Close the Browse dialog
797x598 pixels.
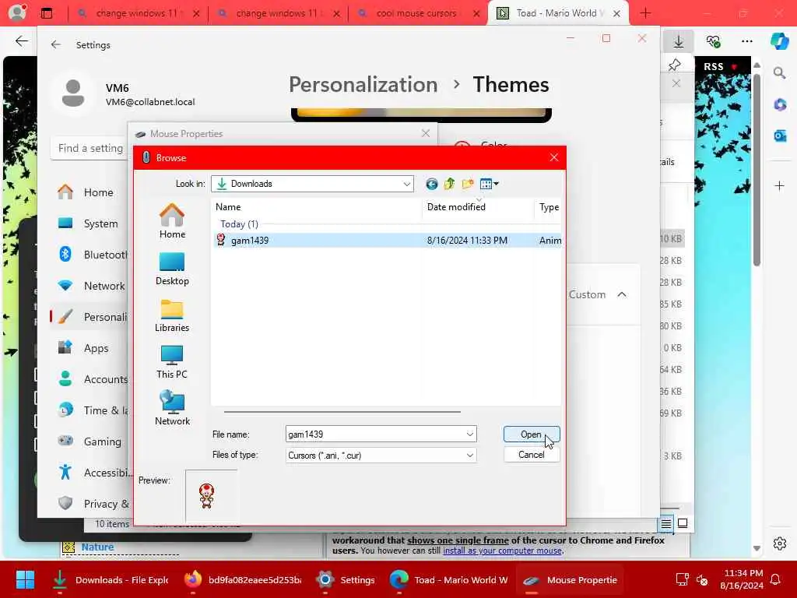[x=554, y=157]
